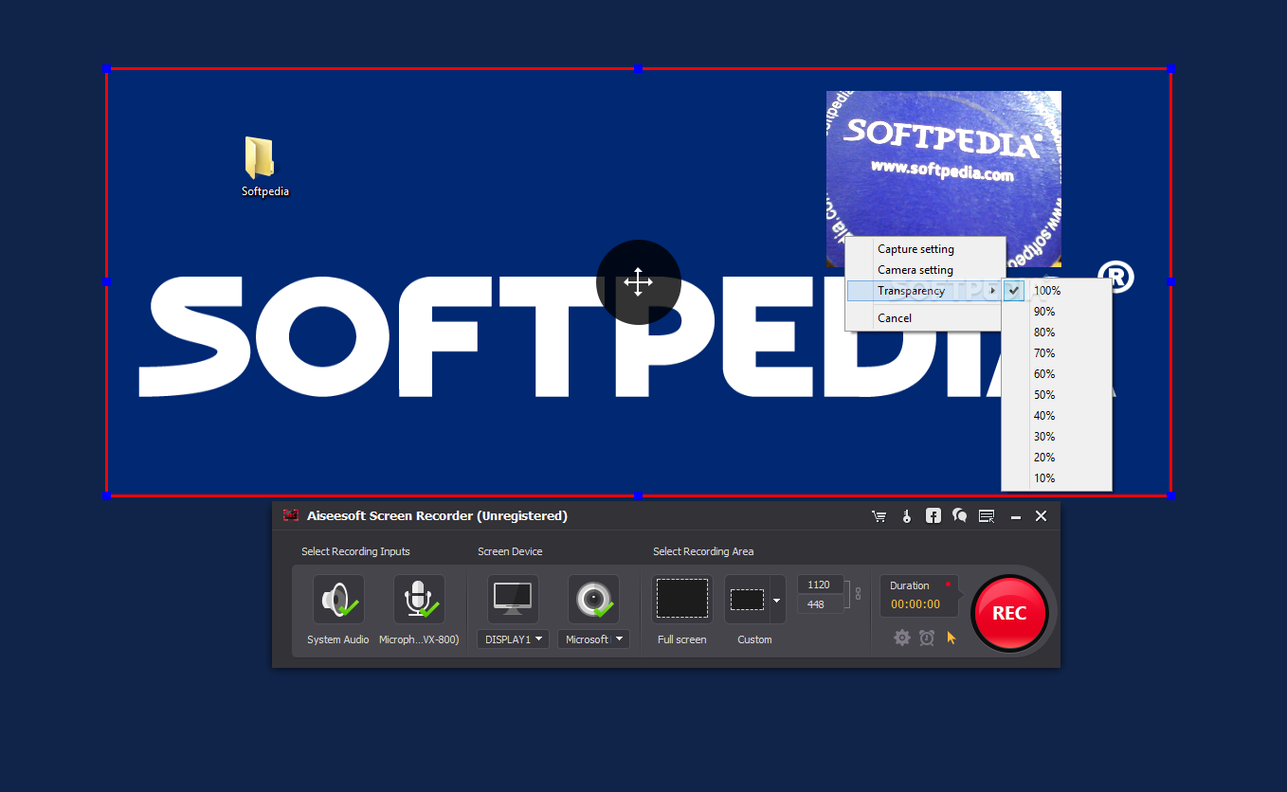Open the DISPLAY1 dropdown
The width and height of the screenshot is (1287, 792).
coord(513,639)
